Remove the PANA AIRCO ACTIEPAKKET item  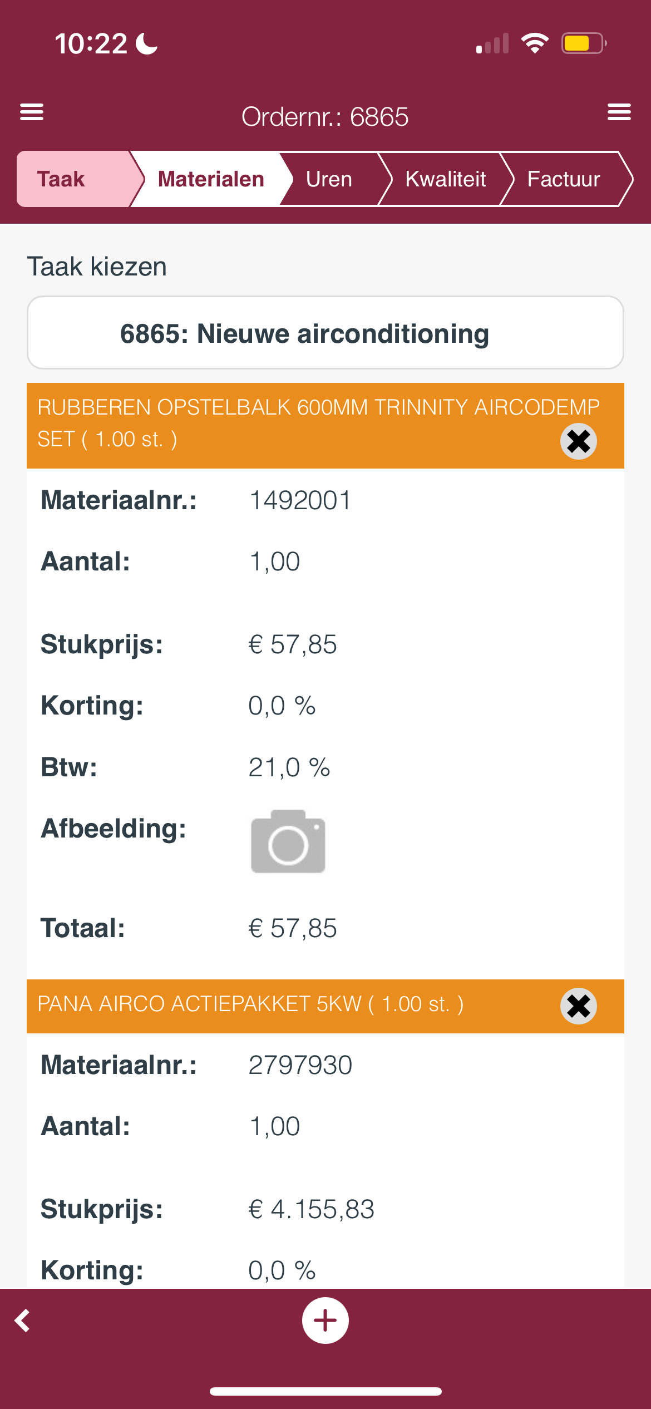(x=579, y=1006)
